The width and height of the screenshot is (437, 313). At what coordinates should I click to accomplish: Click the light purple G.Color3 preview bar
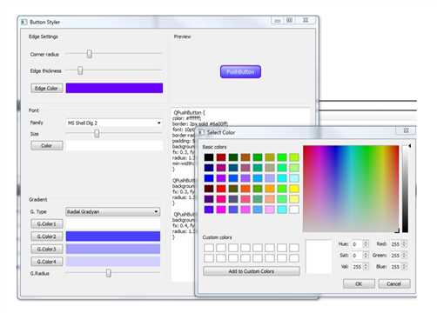pyautogui.click(x=113, y=249)
